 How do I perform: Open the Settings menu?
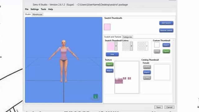[35, 9]
